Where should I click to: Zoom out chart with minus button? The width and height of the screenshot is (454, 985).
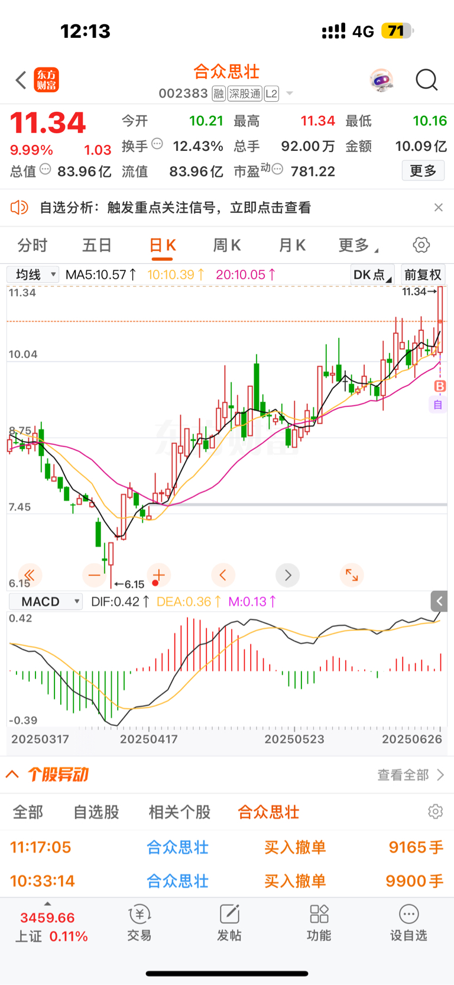point(94,574)
